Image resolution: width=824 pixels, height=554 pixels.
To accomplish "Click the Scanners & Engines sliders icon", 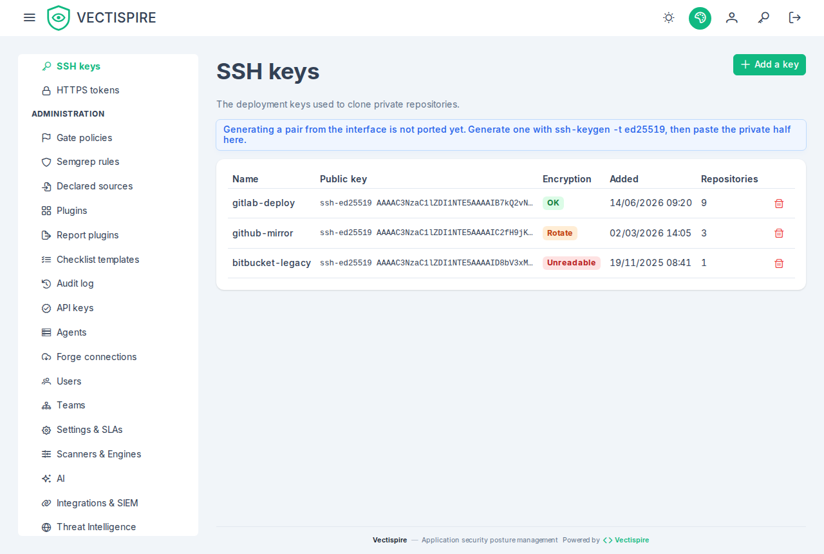I will pyautogui.click(x=46, y=454).
